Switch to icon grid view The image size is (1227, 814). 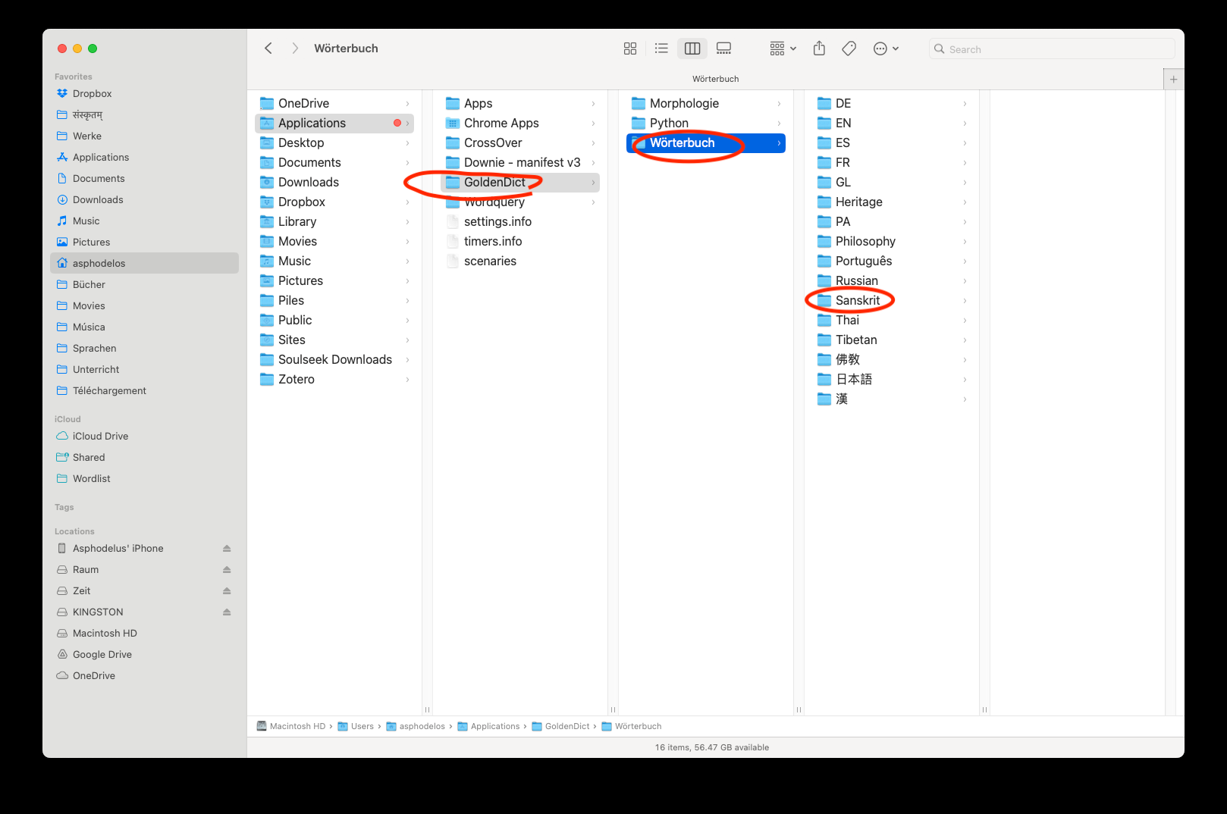coord(630,49)
